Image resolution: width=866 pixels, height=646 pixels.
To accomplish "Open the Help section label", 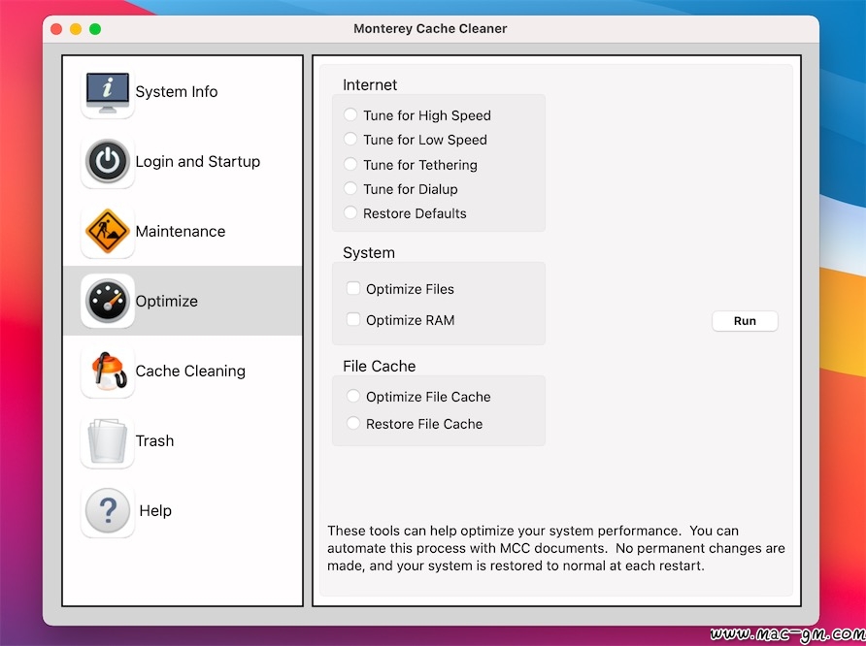I will pyautogui.click(x=155, y=510).
